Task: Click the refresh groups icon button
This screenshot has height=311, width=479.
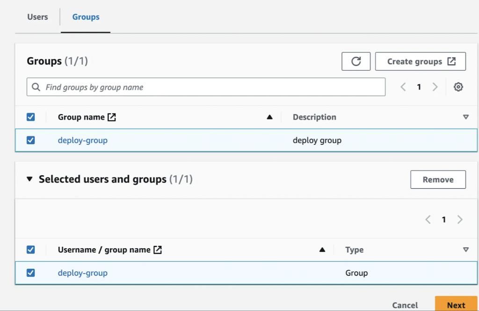Action: click(x=356, y=61)
